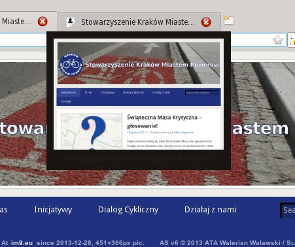Close the "Stowarzyszenie Kraków Miaste…" tab with red X

[206, 22]
